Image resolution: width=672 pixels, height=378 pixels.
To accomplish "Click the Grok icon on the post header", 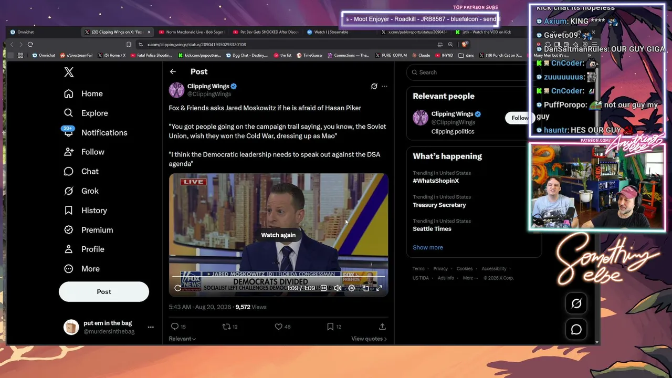I will coord(374,86).
